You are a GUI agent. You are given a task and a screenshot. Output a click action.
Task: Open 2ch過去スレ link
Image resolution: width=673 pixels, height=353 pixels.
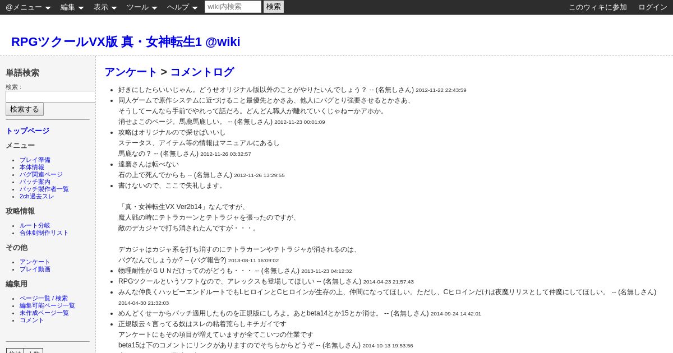click(37, 196)
